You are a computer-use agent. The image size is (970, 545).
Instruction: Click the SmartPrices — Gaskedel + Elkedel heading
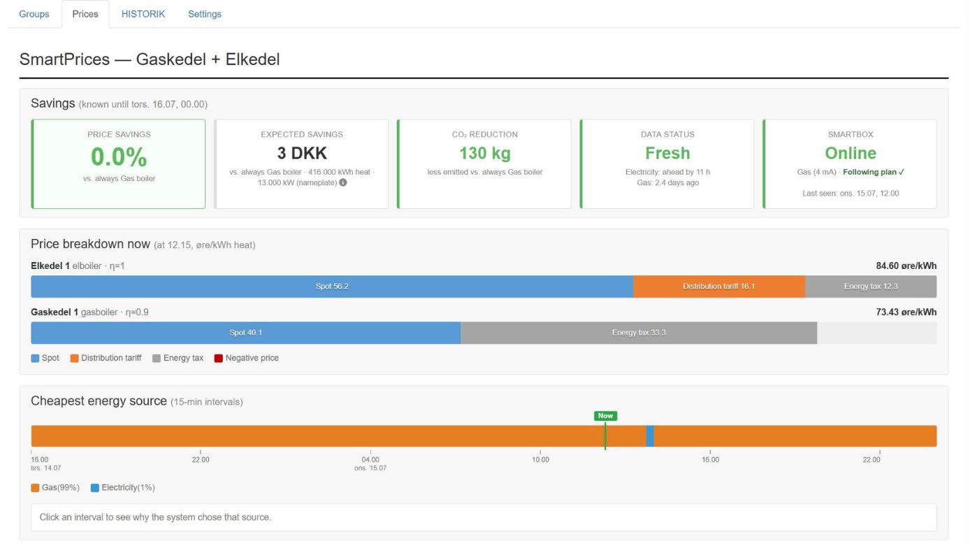150,59
